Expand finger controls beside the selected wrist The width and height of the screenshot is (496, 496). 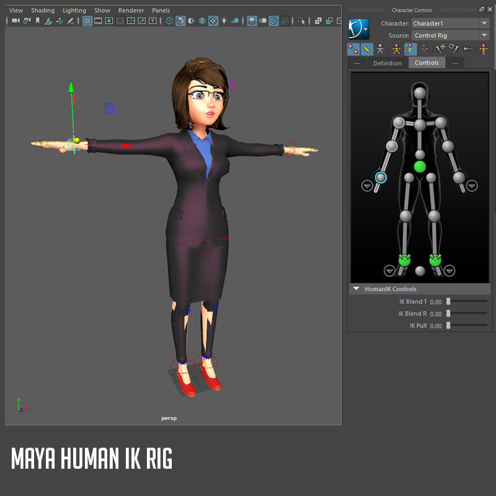click(367, 185)
